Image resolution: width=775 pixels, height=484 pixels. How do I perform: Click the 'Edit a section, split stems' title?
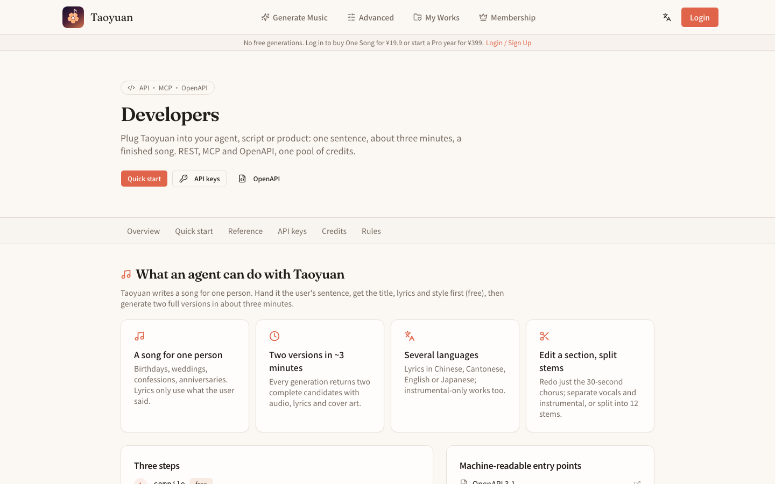coord(578,361)
